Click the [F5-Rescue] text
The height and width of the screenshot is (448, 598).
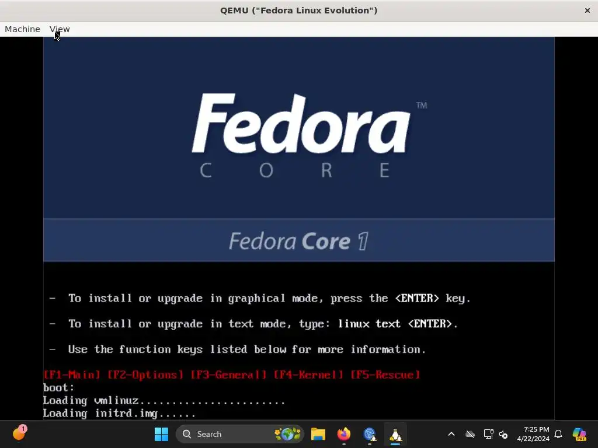pyautogui.click(x=385, y=375)
